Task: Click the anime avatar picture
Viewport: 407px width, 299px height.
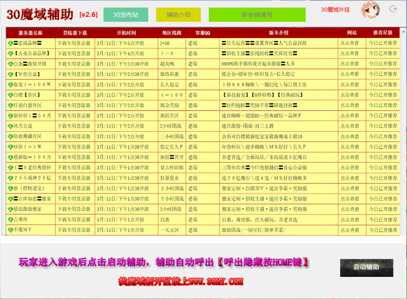Action: coord(370,10)
